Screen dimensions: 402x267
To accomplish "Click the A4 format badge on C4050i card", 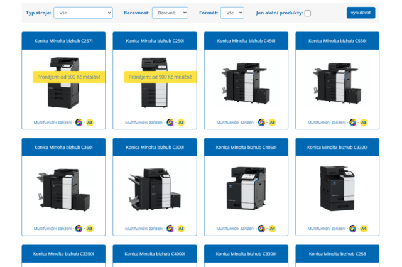I will [272, 228].
